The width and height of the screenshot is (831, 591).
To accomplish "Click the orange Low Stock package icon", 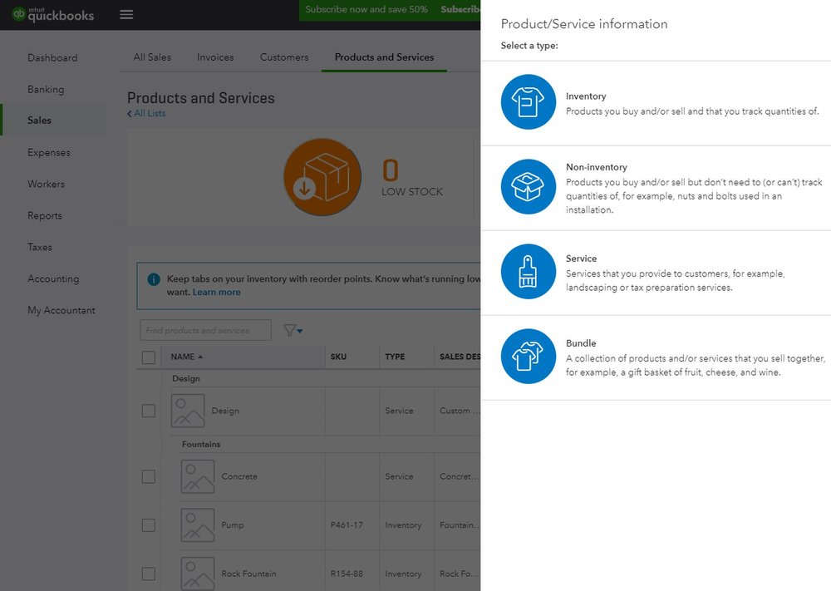I will tap(322, 176).
